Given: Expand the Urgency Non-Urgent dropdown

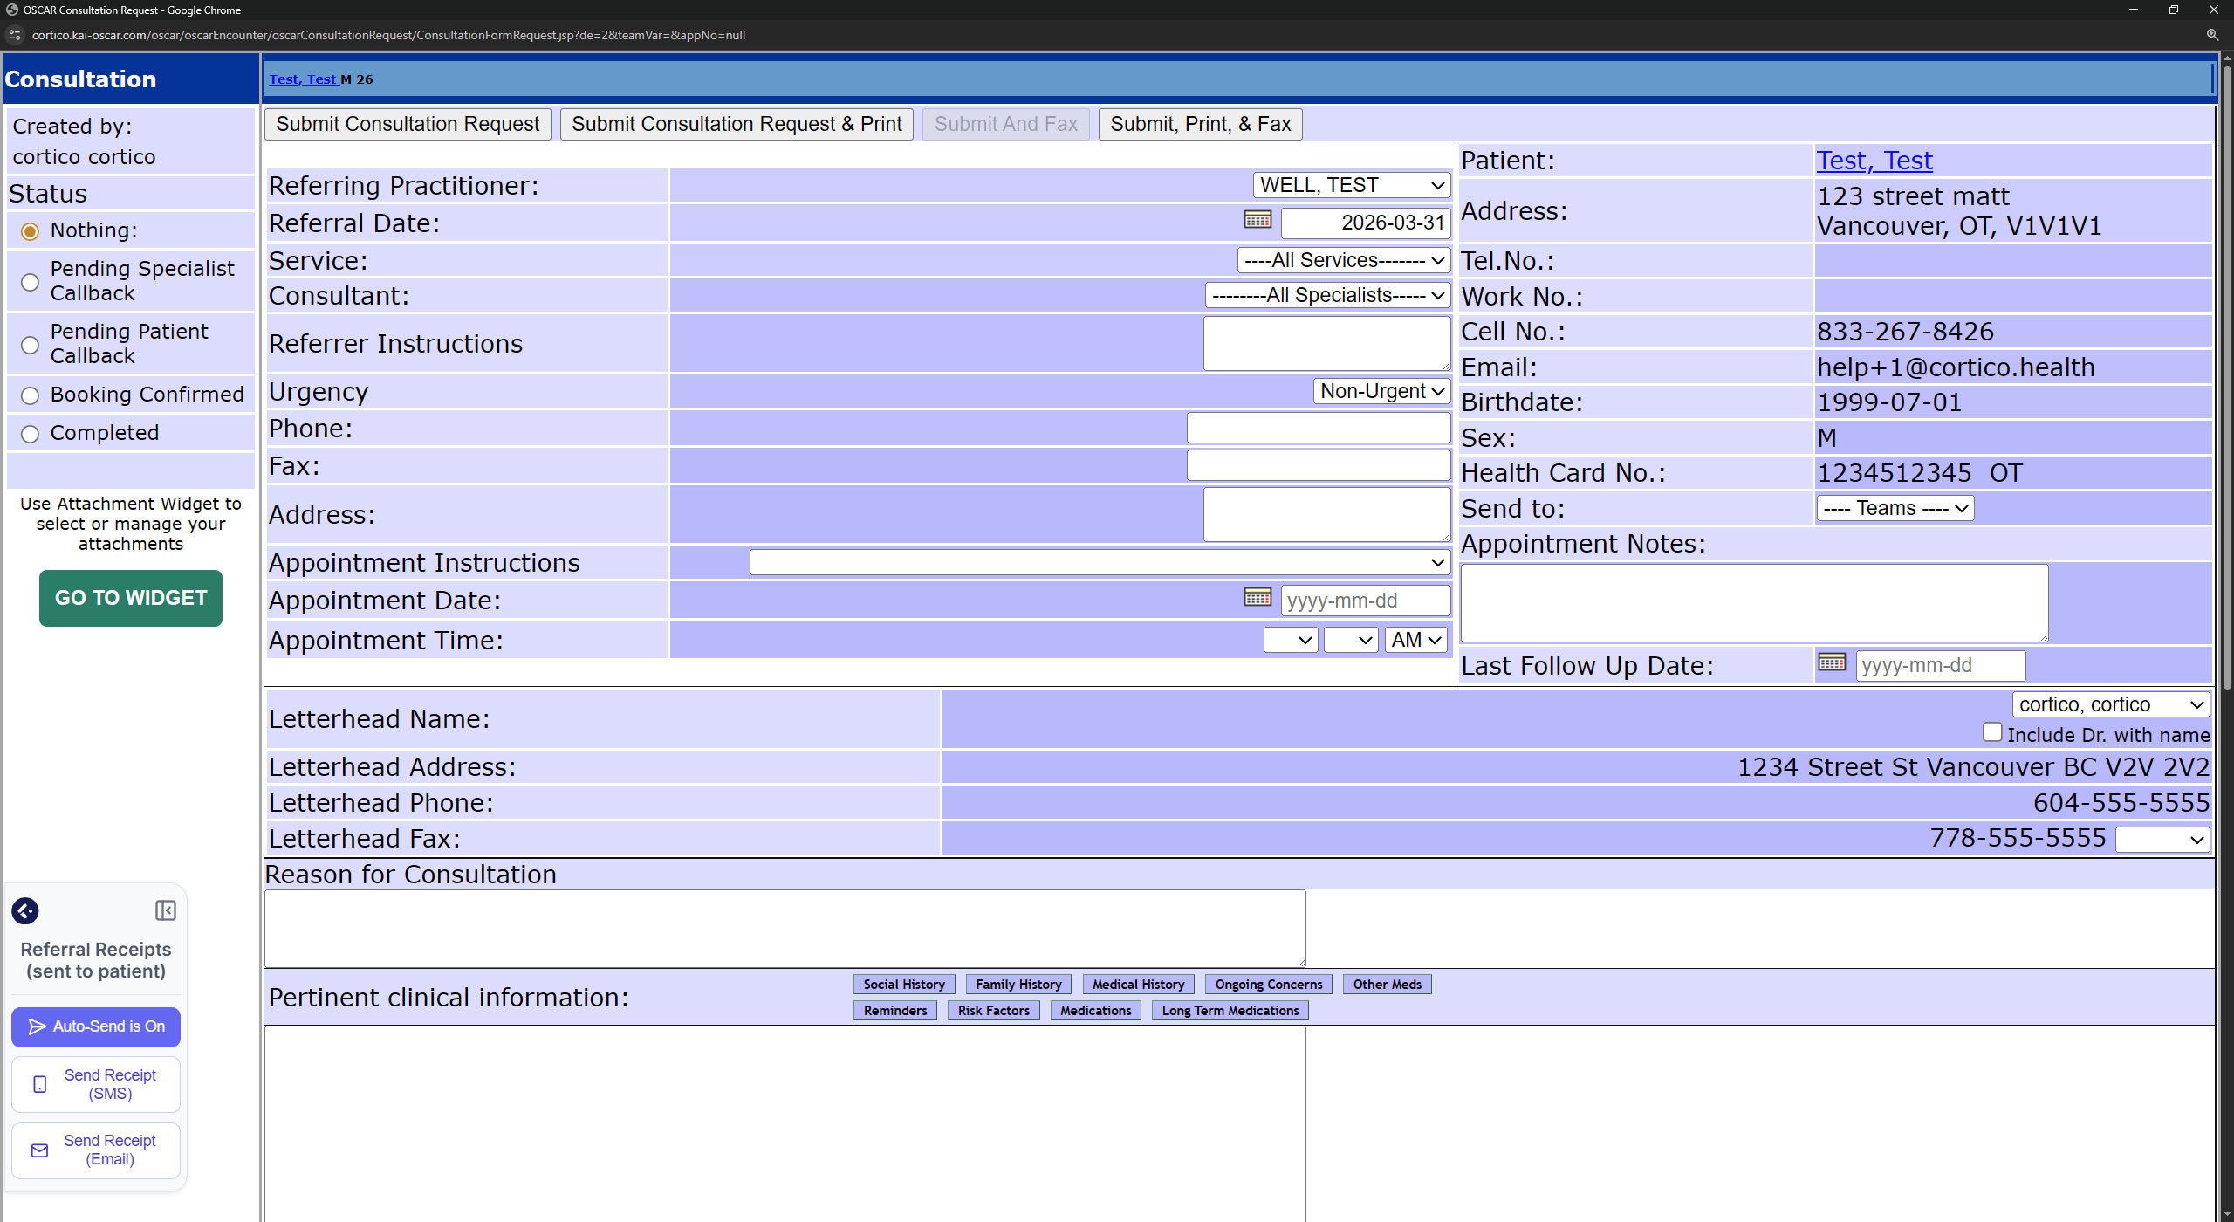Looking at the screenshot, I should pos(1381,391).
